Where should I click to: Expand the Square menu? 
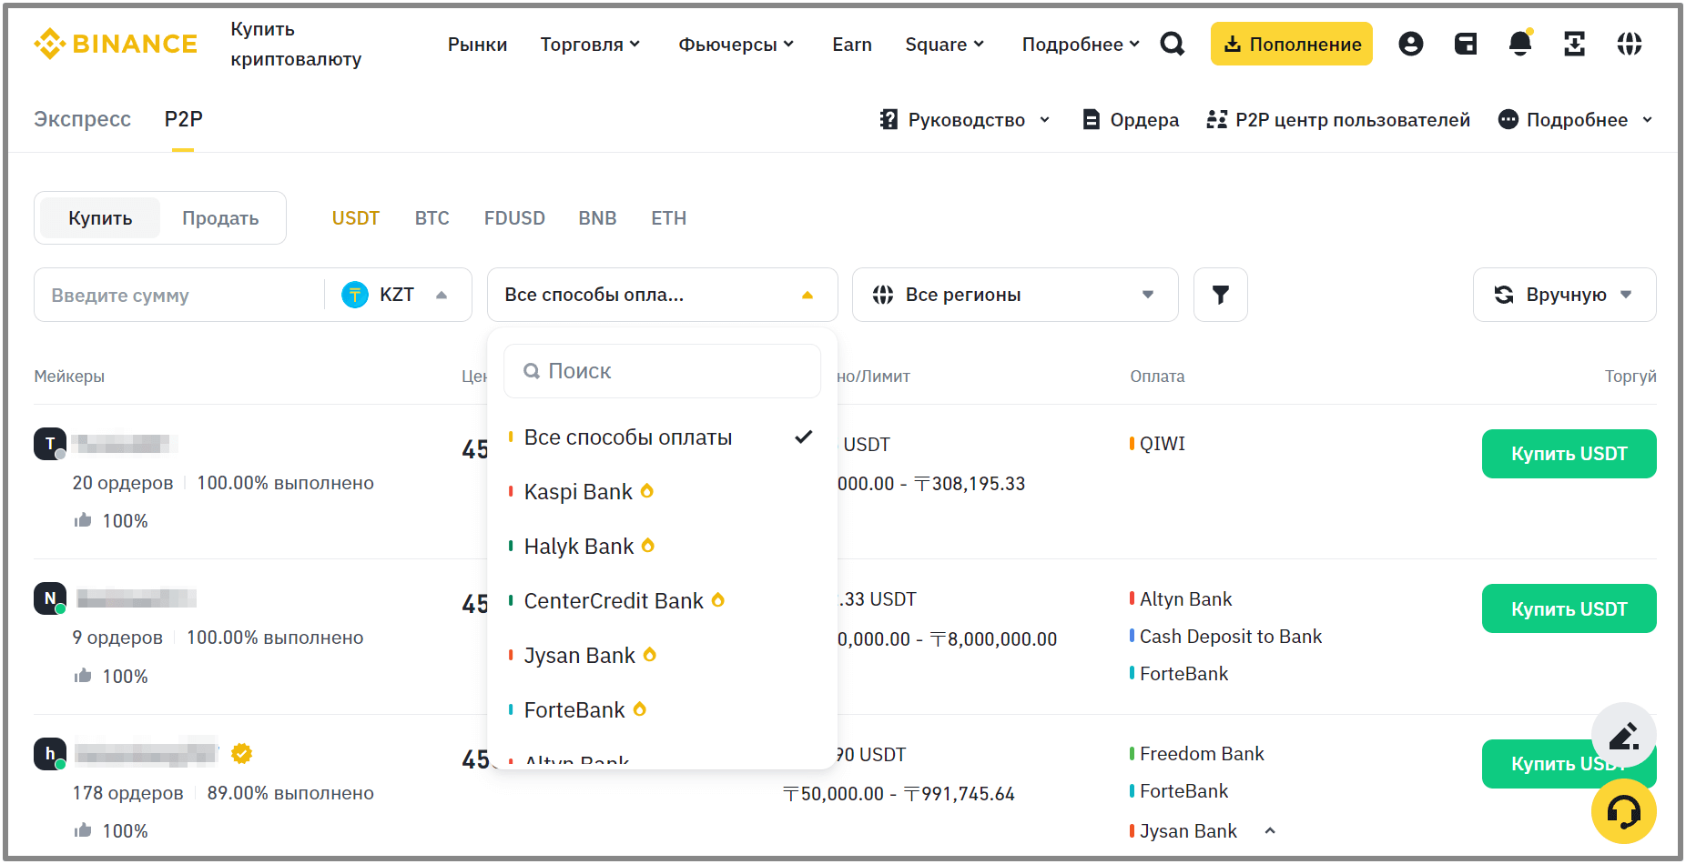click(945, 45)
